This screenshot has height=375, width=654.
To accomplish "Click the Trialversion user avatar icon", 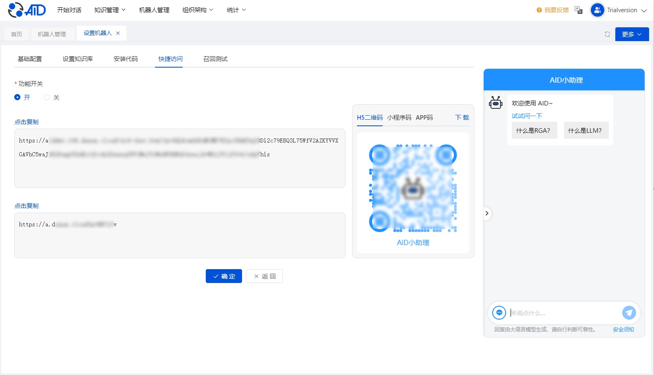I will point(597,10).
